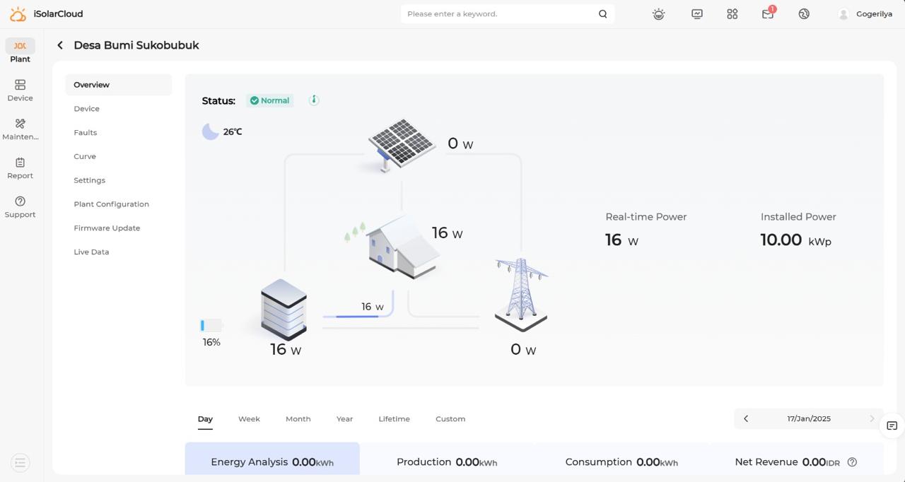
Task: Focus the keyword search field
Action: [499, 14]
